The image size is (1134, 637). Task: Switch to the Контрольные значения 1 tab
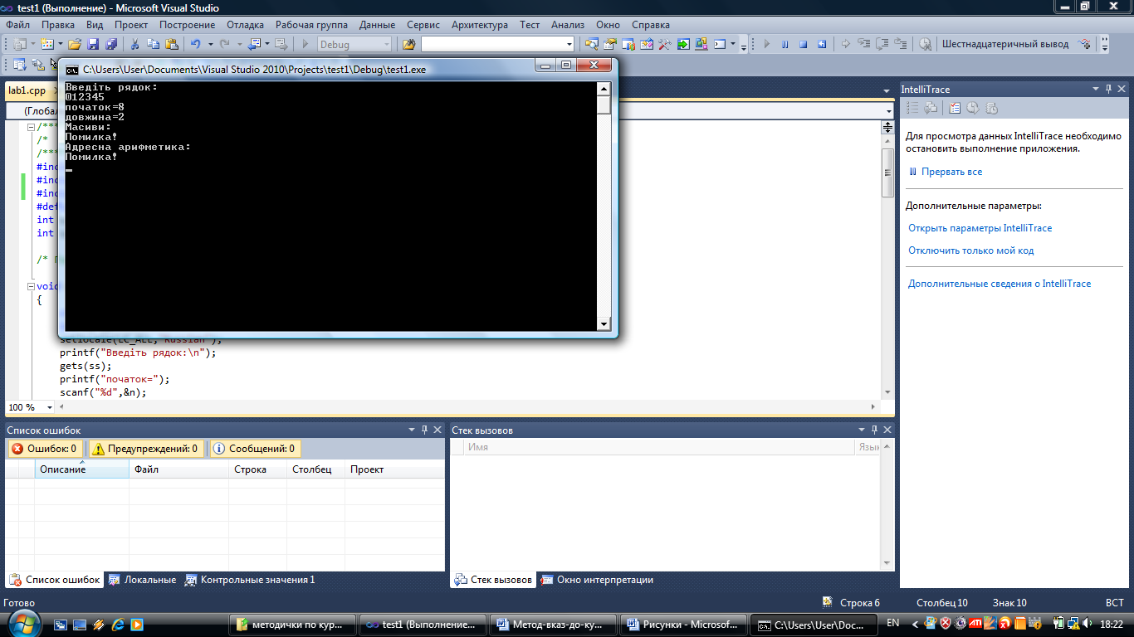pos(250,580)
